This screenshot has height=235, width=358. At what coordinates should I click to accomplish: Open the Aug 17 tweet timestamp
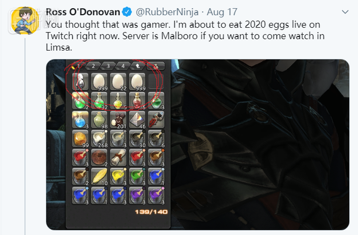(222, 12)
